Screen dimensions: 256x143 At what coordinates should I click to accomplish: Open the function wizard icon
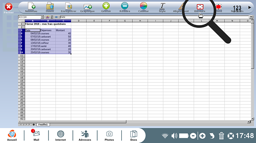tap(48, 17)
